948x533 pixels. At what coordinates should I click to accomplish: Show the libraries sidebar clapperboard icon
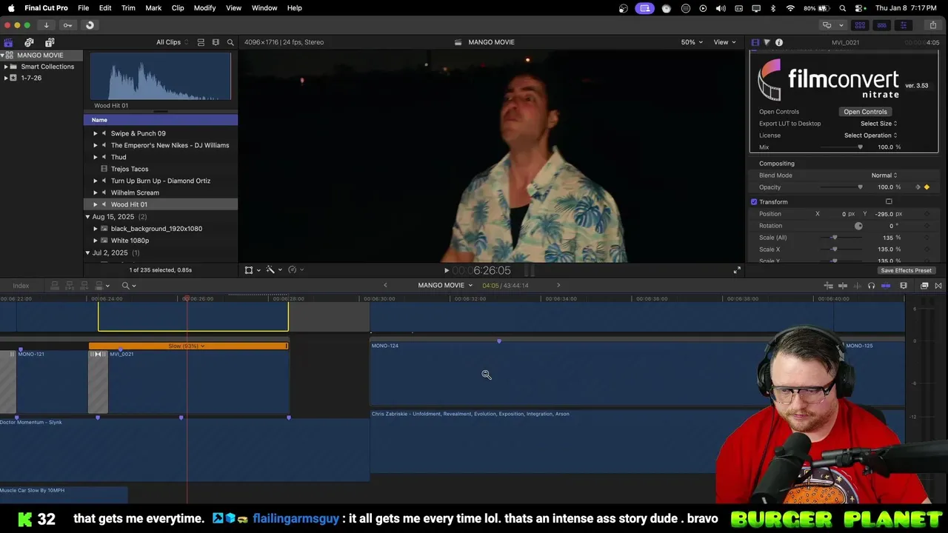coord(8,43)
